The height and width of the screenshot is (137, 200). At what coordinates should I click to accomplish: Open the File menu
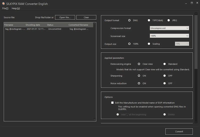tap(5, 9)
